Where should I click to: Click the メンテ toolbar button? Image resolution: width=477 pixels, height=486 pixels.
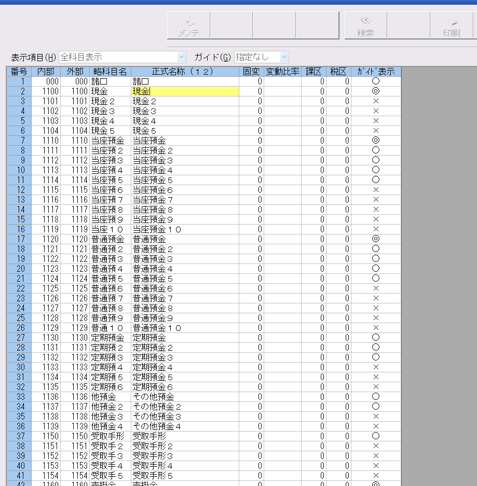188,25
